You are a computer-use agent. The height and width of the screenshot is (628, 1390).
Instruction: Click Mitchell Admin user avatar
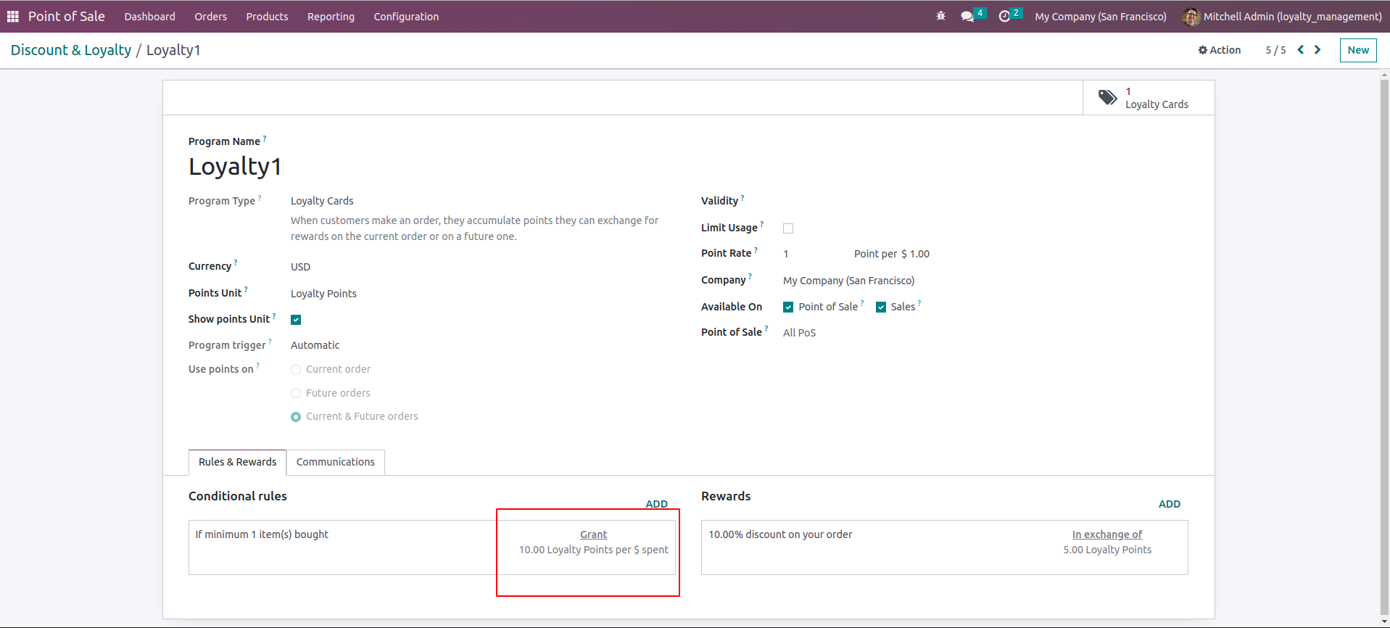(1191, 17)
